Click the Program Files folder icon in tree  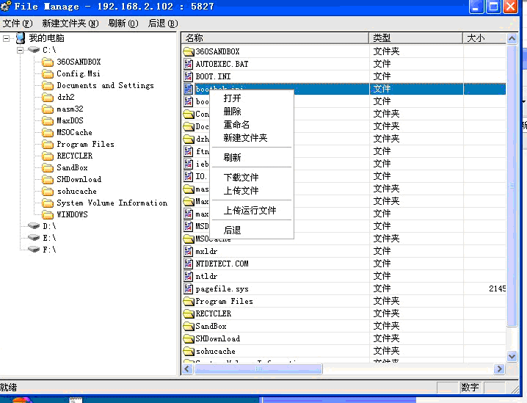pos(48,145)
